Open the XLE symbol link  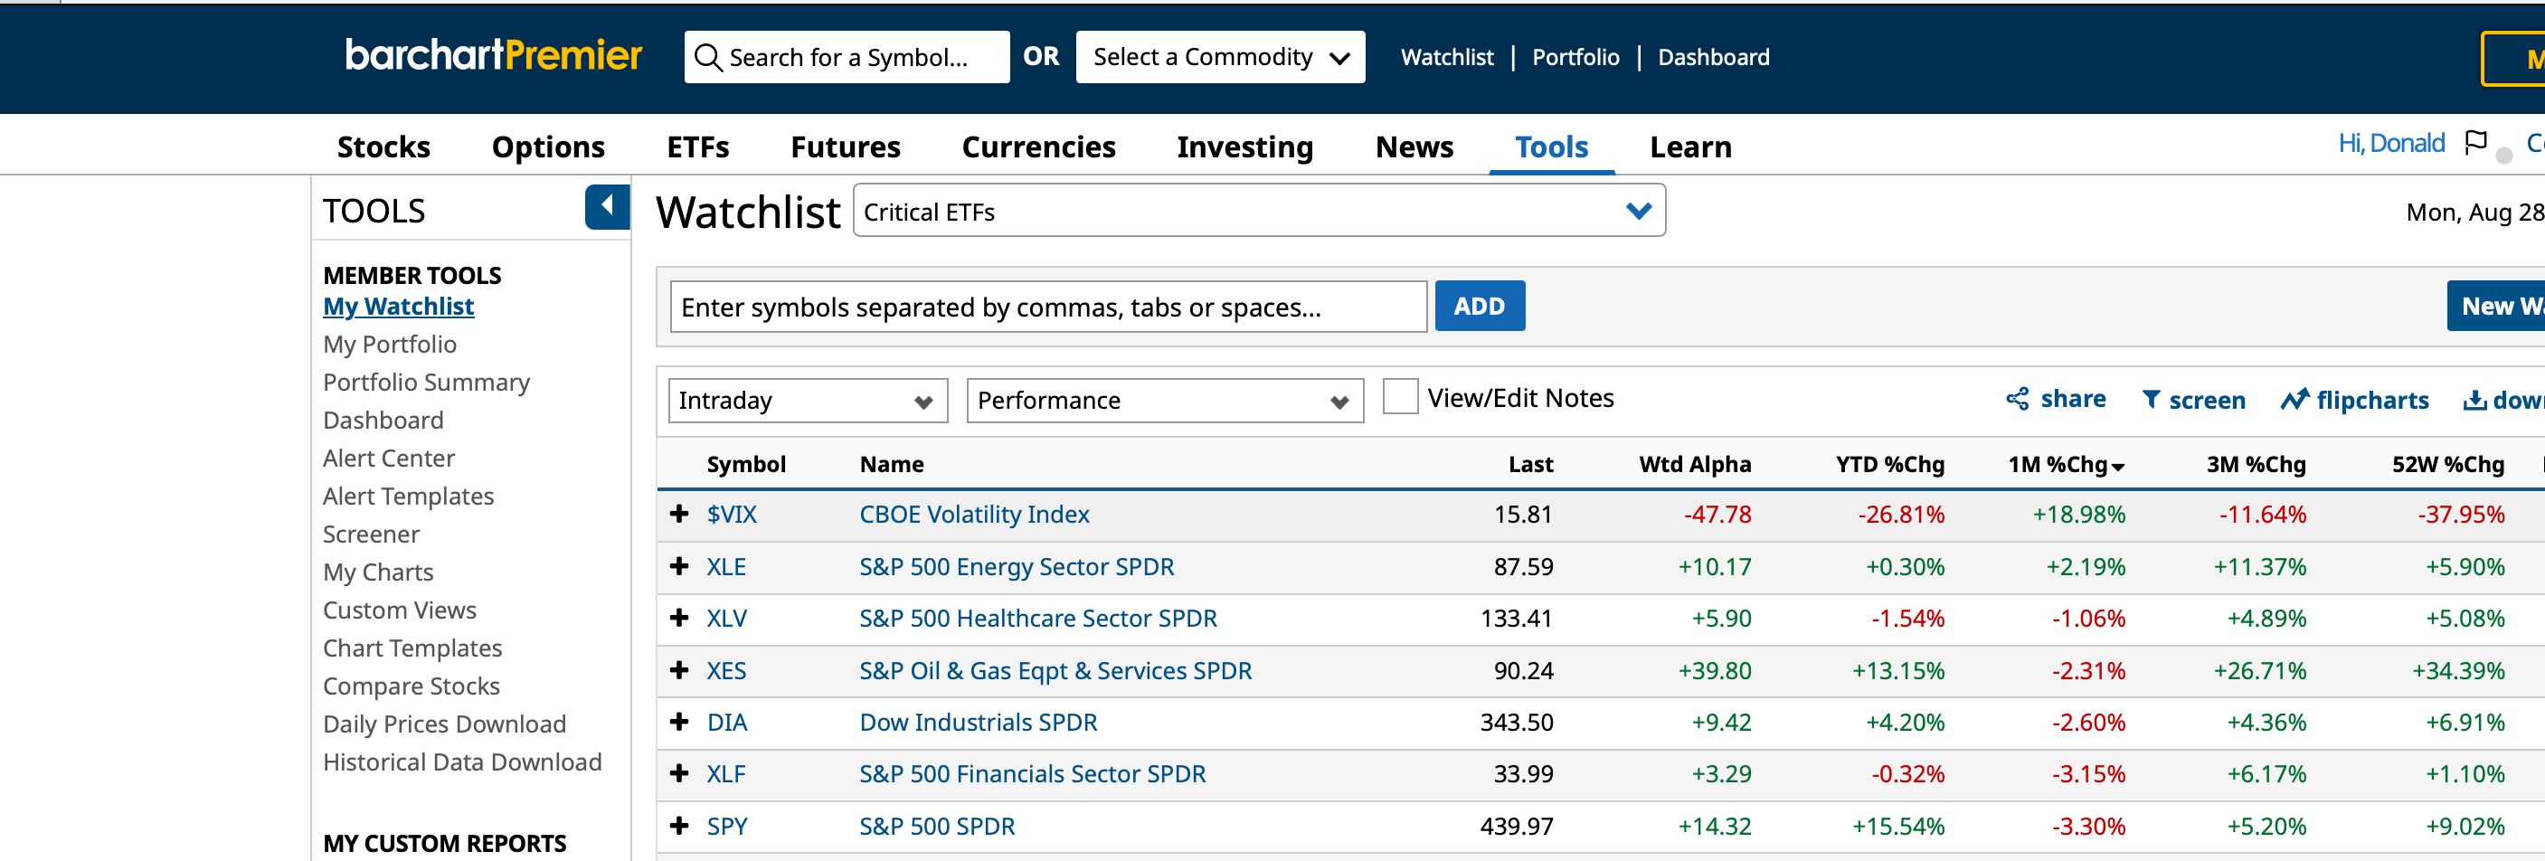(725, 566)
